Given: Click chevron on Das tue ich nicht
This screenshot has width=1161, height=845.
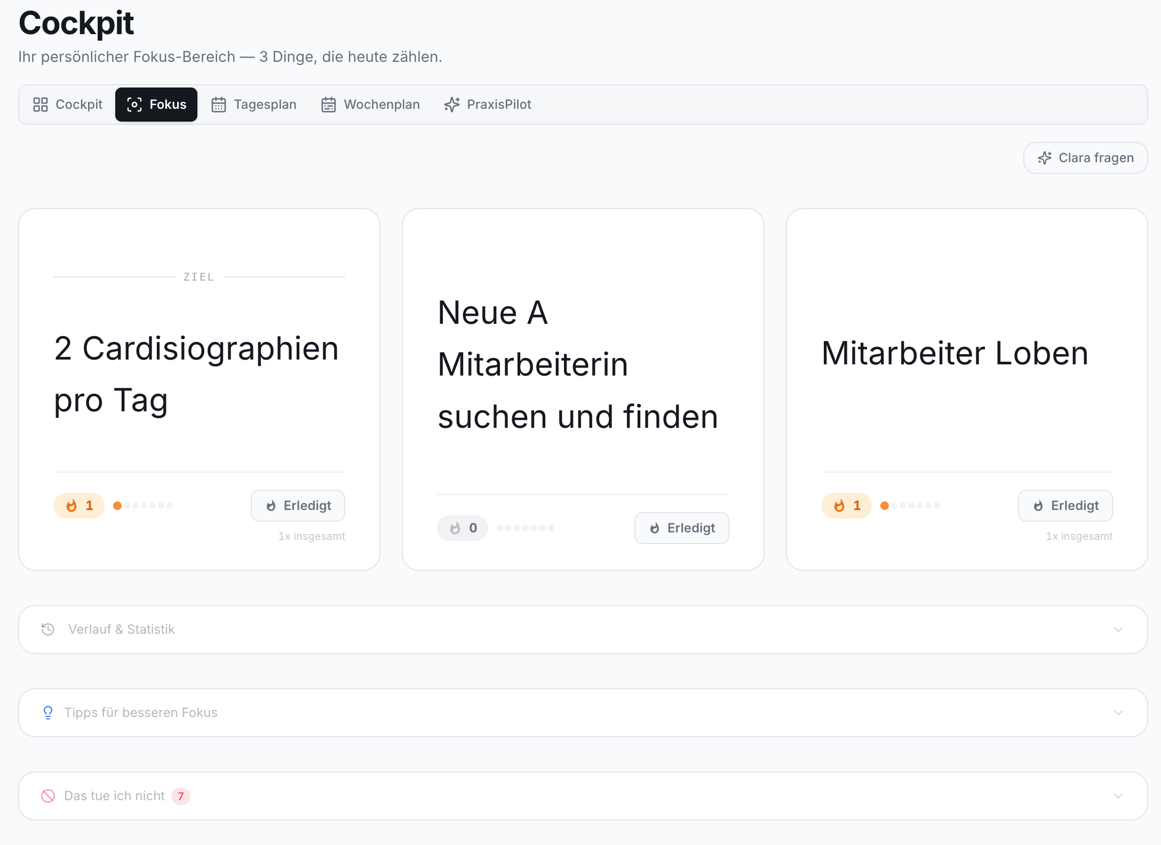Looking at the screenshot, I should pos(1118,796).
